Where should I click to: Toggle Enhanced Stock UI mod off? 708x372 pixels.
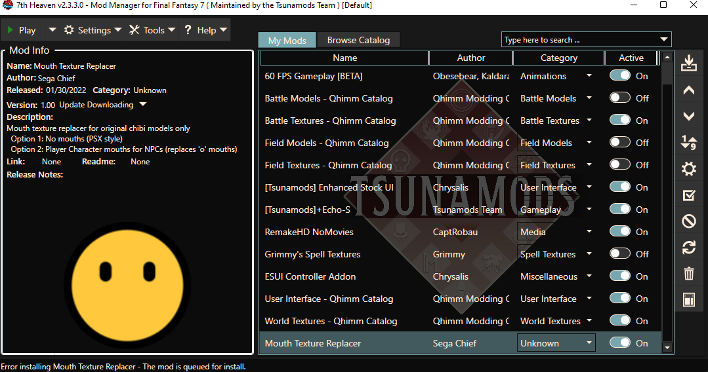click(x=619, y=187)
